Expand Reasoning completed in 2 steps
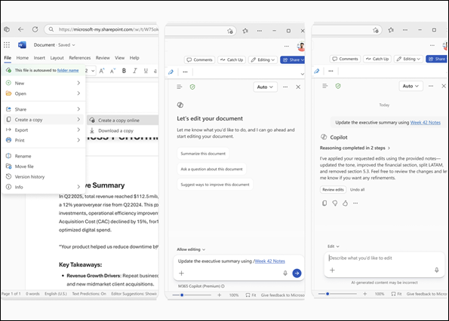The width and height of the screenshot is (449, 321). pos(355,148)
